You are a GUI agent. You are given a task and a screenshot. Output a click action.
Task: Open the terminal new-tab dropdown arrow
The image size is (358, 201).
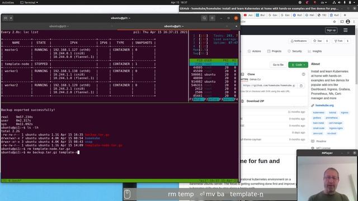click(11, 18)
